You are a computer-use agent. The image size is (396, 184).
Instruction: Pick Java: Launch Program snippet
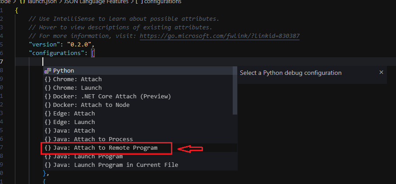click(87, 156)
